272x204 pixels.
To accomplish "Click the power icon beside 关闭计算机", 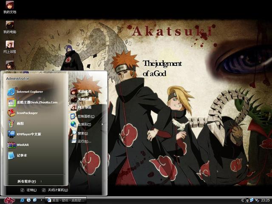I will point(44,190).
